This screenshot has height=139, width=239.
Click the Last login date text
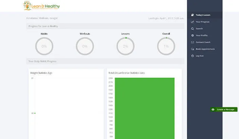[166, 18]
